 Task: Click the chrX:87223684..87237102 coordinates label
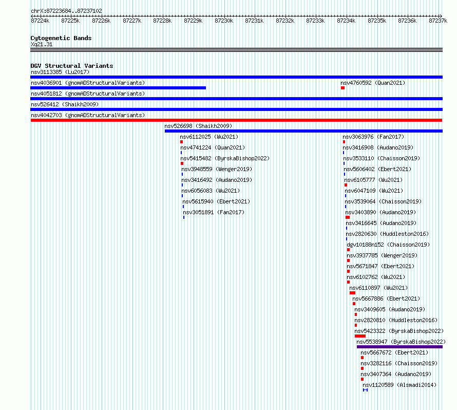(x=66, y=11)
